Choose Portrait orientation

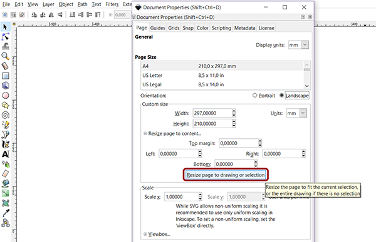click(x=264, y=96)
